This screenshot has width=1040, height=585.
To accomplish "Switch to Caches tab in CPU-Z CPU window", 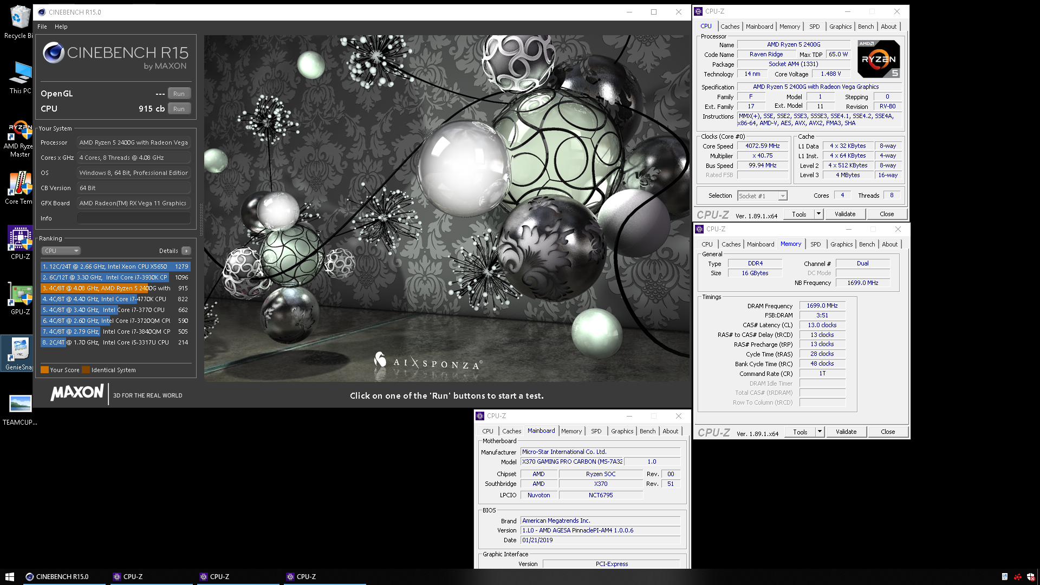I will point(730,27).
